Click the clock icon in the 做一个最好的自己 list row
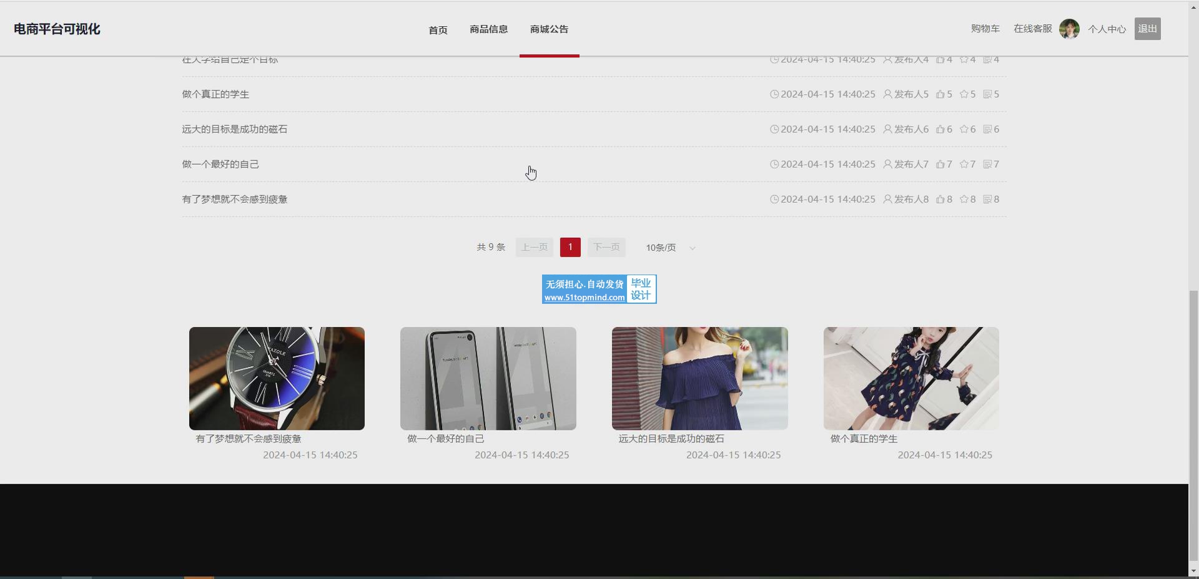This screenshot has height=579, width=1199. click(x=774, y=164)
